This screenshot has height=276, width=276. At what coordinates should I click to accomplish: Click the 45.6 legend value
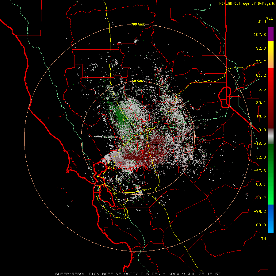pyautogui.click(x=261, y=89)
